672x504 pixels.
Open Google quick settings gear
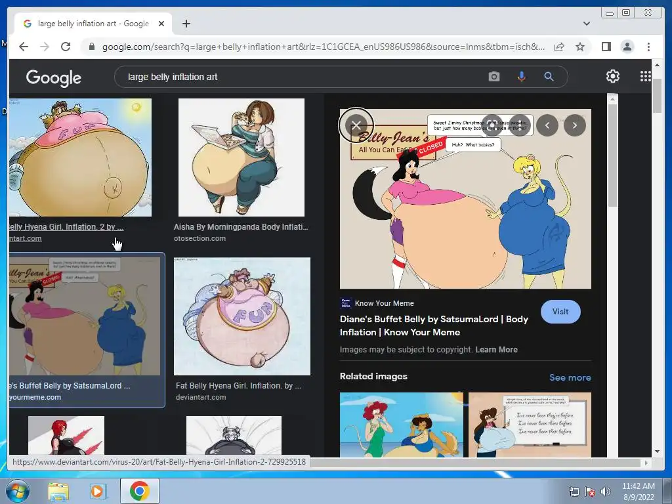613,76
